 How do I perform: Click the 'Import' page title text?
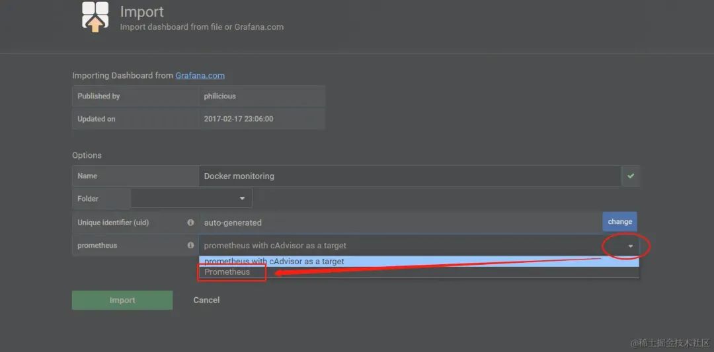141,12
